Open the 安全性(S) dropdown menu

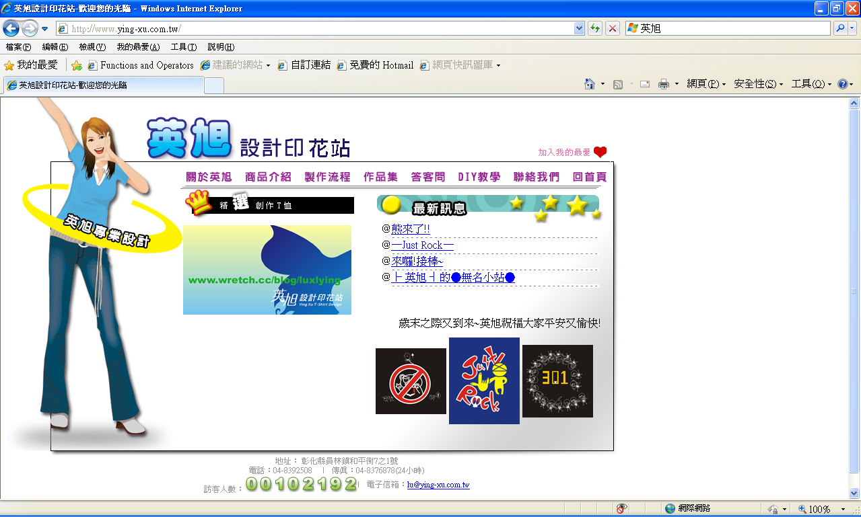[x=758, y=84]
